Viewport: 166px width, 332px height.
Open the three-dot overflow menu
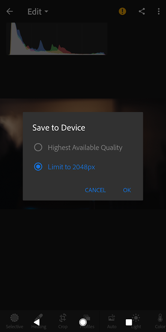[158, 11]
